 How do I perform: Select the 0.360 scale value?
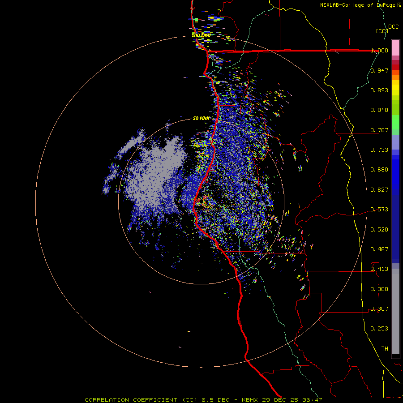pos(379,289)
